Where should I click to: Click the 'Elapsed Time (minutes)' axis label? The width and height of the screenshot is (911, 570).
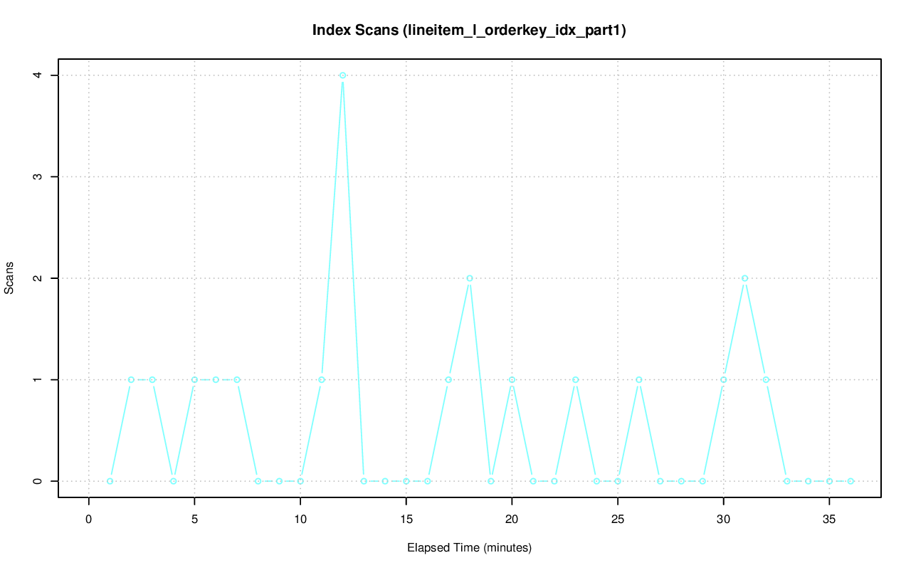point(469,548)
